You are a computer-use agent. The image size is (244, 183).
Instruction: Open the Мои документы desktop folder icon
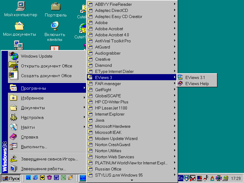pos(19,29)
